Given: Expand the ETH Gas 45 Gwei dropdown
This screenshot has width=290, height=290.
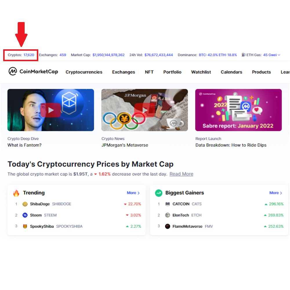Looking at the screenshot, I should (x=271, y=55).
